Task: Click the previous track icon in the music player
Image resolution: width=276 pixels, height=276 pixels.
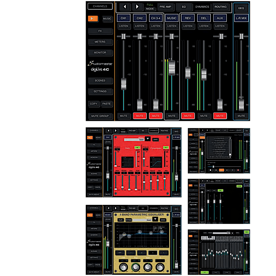Action: click(x=216, y=170)
